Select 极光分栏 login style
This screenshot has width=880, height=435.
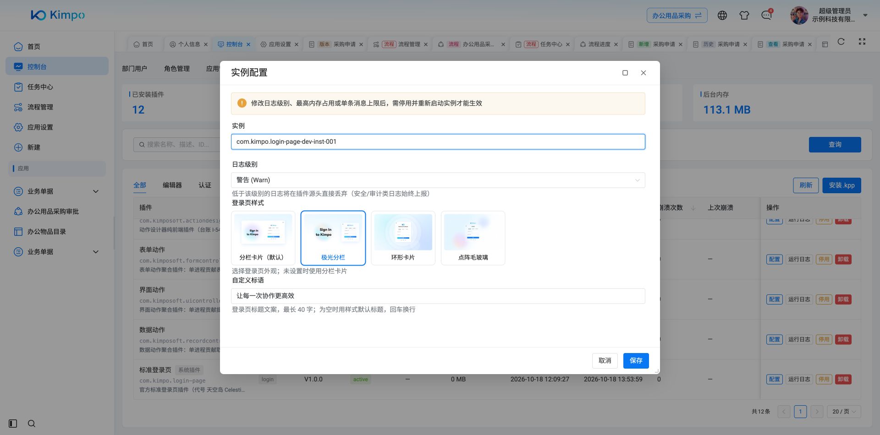click(333, 238)
